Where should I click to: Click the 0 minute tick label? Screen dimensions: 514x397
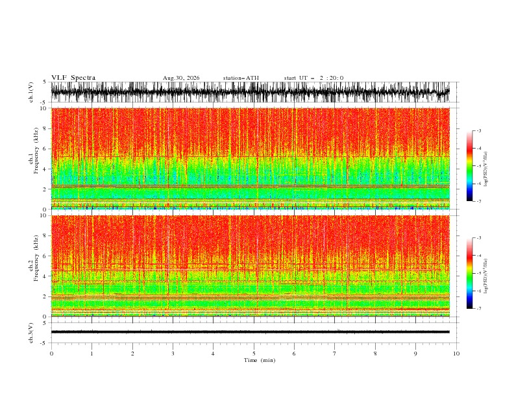click(51, 354)
